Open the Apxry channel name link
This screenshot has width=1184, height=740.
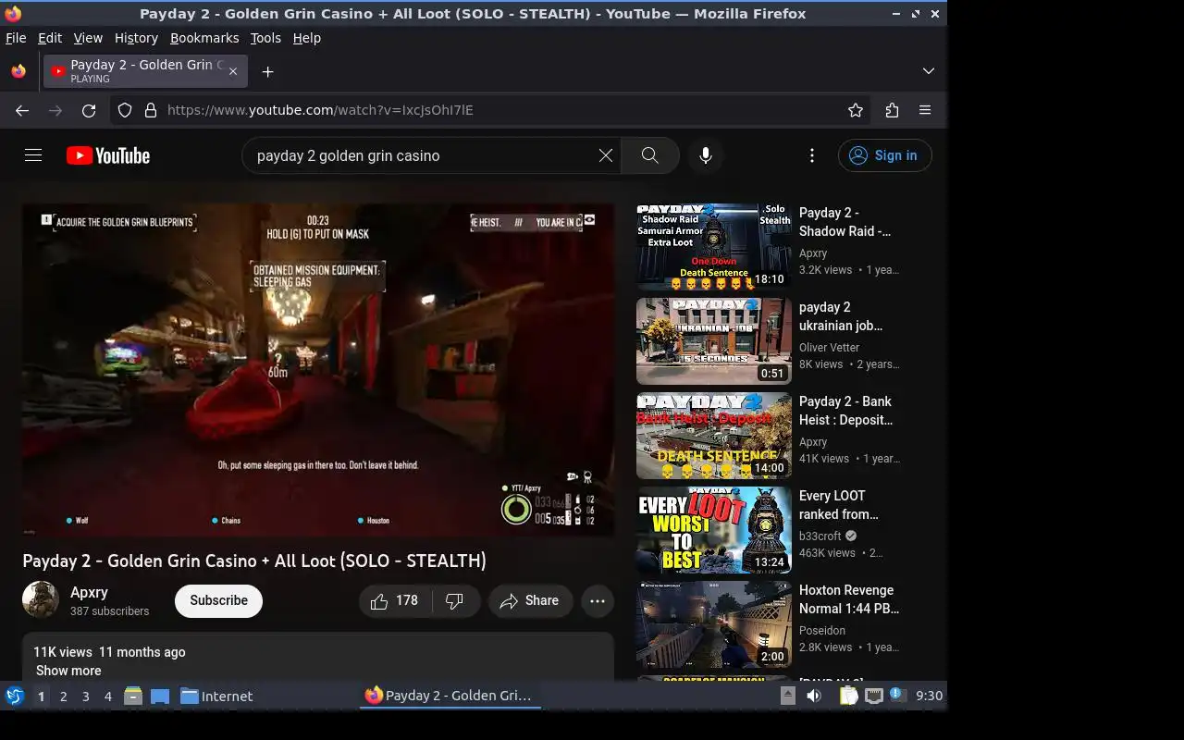(x=89, y=592)
